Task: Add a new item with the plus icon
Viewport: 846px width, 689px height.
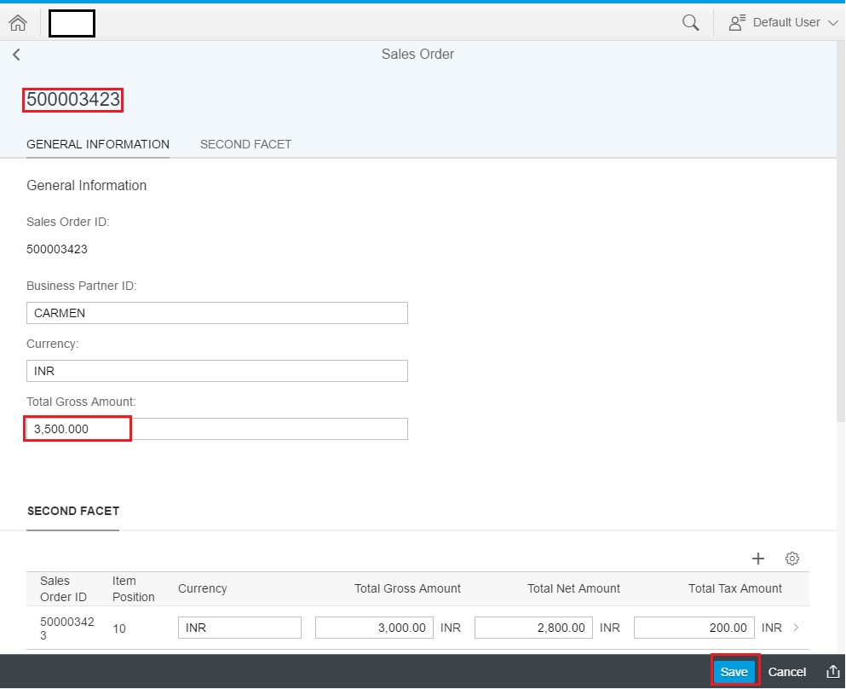Action: pos(758,559)
